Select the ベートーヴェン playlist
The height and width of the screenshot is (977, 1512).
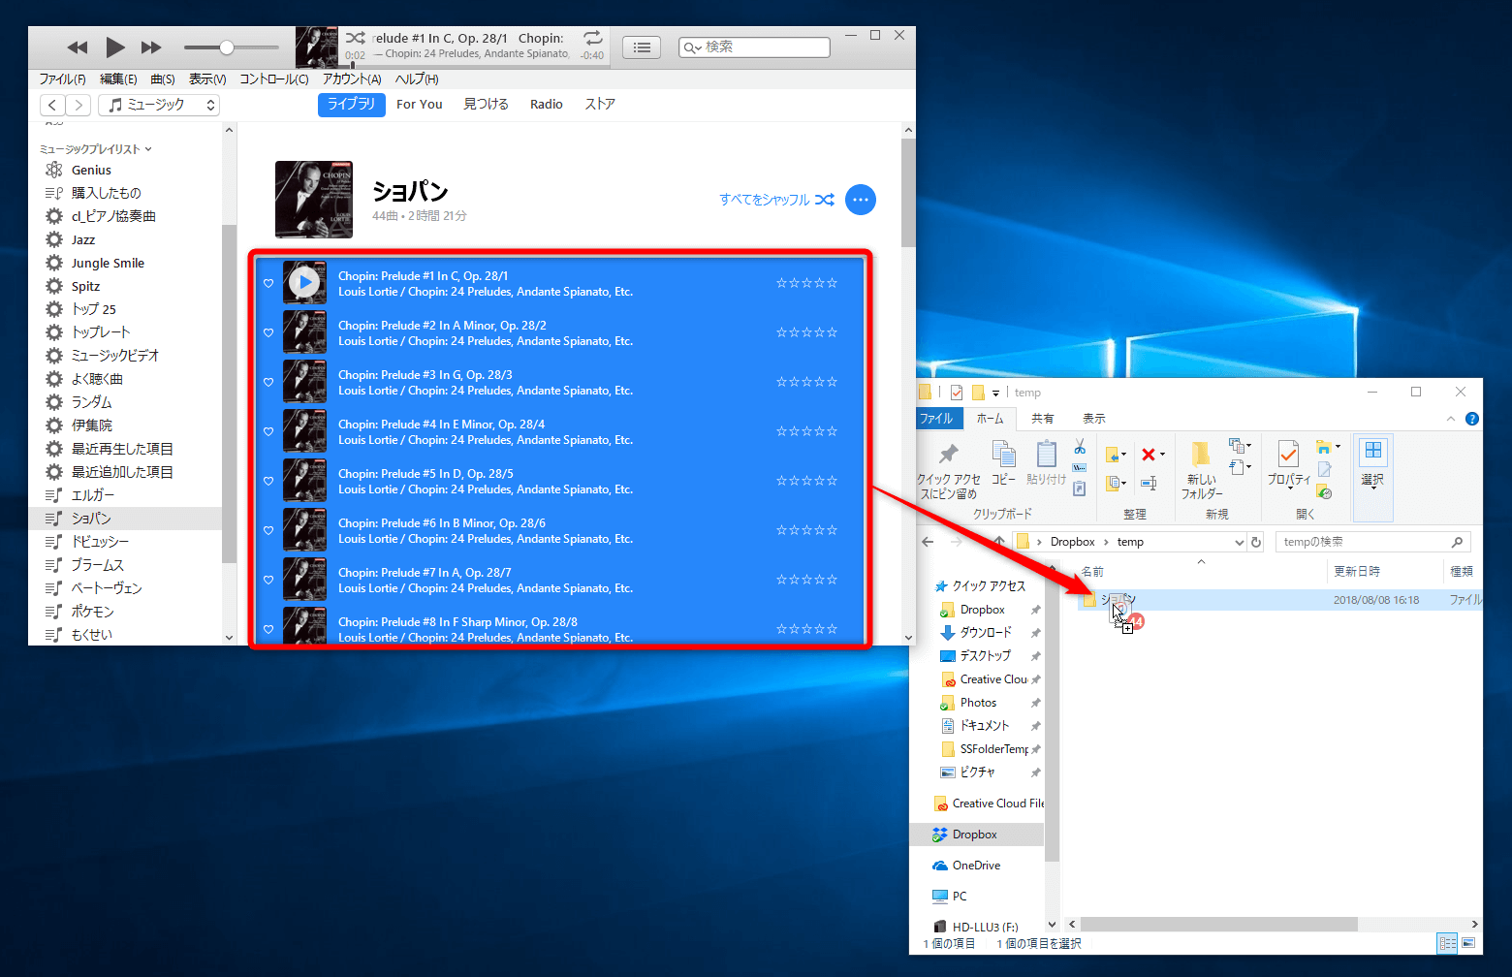[107, 588]
